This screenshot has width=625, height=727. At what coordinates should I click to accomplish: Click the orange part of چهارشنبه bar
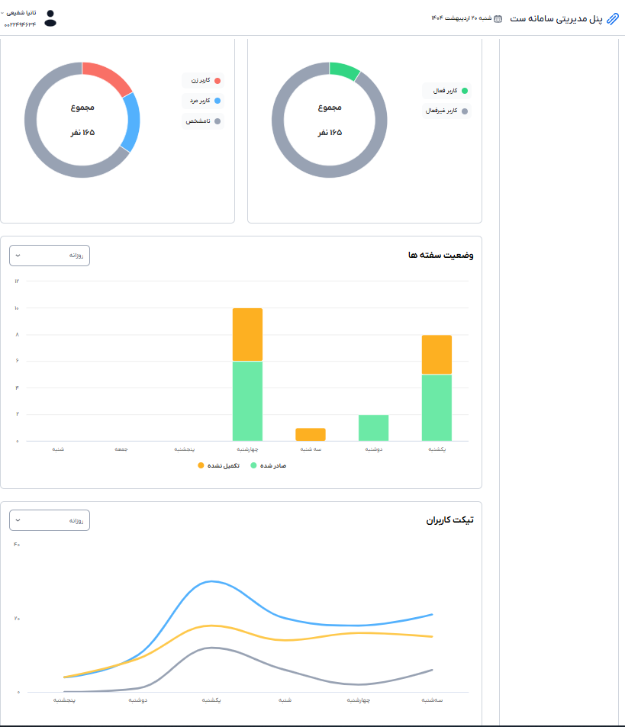pos(247,334)
